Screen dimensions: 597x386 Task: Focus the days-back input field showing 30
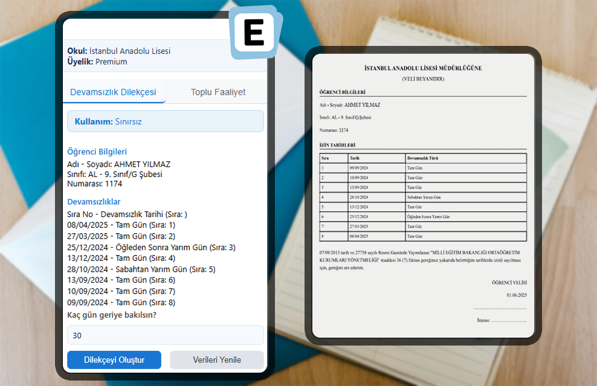point(165,335)
